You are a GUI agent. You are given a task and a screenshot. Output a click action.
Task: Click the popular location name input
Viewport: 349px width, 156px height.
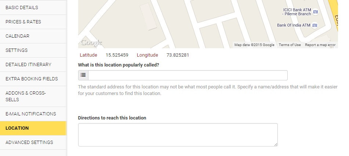188,75
